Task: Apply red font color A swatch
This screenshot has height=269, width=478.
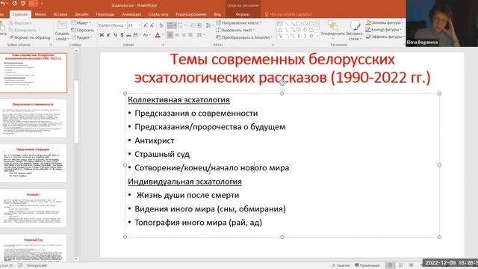Action: coord(158,35)
